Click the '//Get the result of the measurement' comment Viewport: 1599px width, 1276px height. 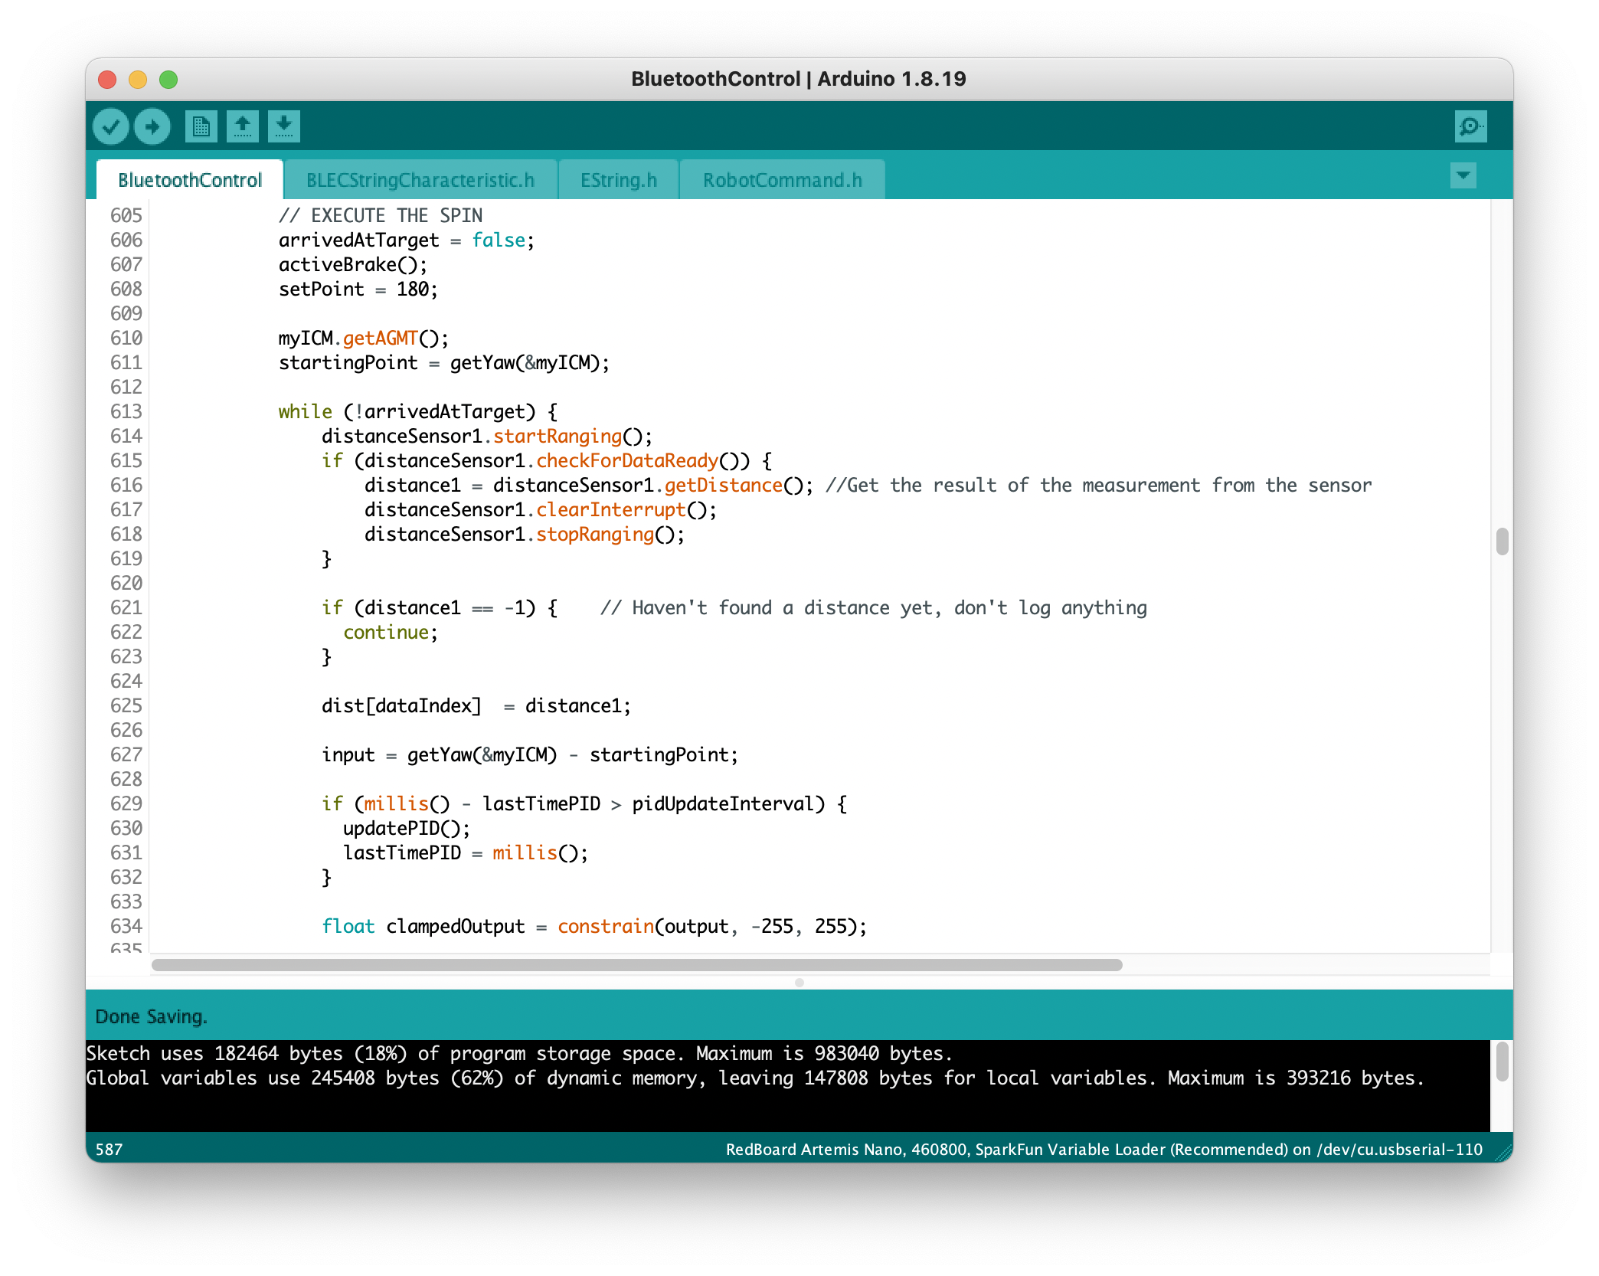tap(1098, 486)
